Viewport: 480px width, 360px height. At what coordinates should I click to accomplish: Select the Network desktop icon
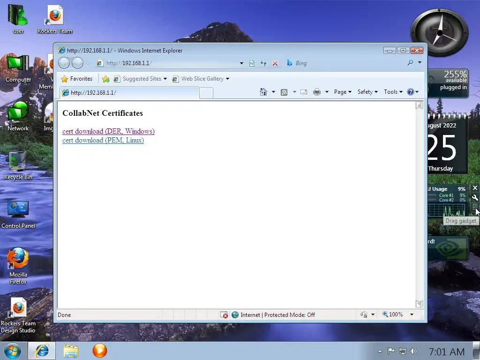coord(18,117)
